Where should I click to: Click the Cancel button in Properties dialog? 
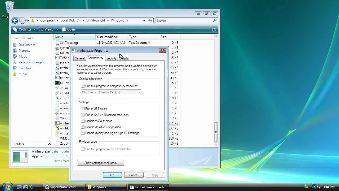(134, 175)
